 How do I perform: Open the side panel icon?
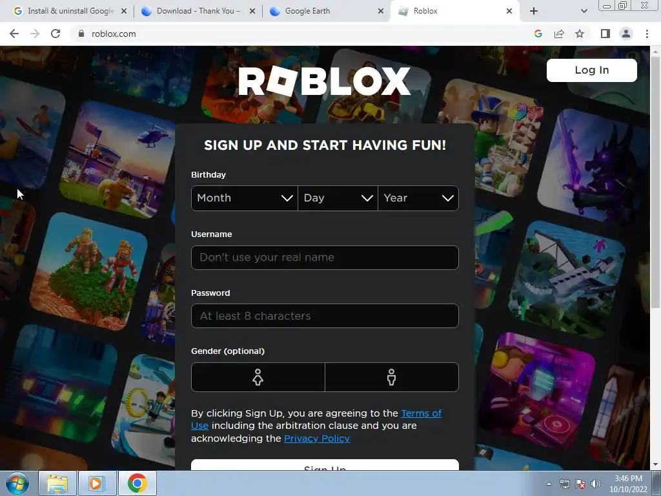(605, 34)
